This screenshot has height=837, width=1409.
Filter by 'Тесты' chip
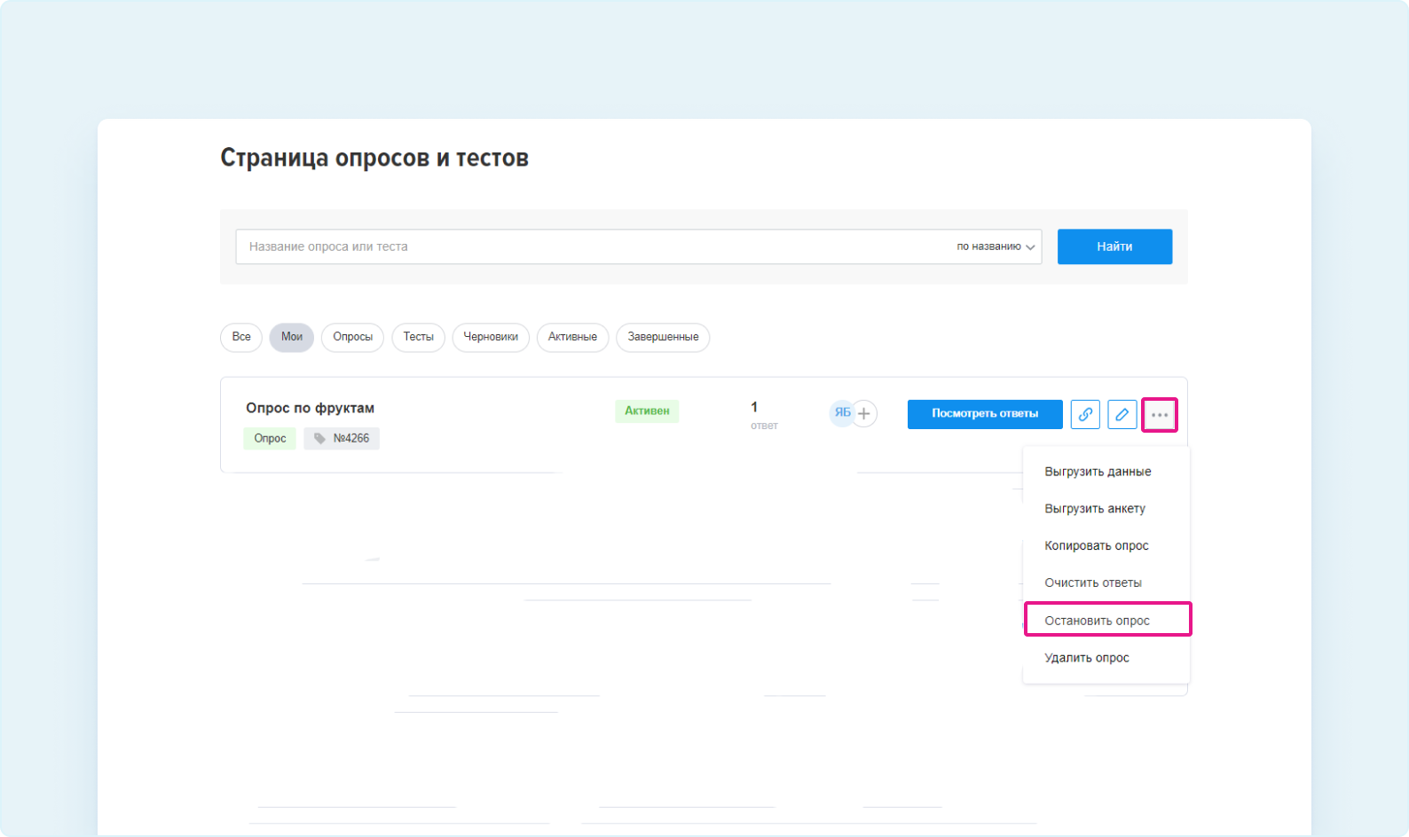[418, 337]
